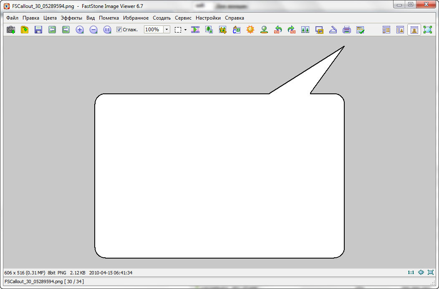The height and width of the screenshot is (289, 439).
Task: Open the crop board tool
Action: pyautogui.click(x=222, y=30)
